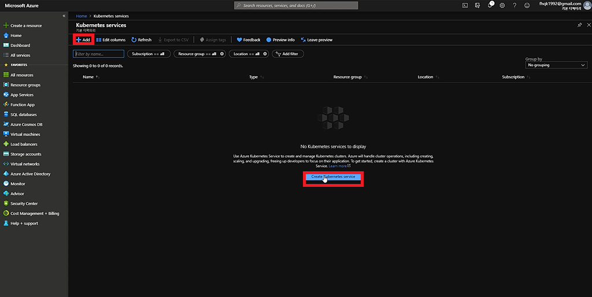The width and height of the screenshot is (592, 297).
Task: Open App Services from the sidebar
Action: [x=22, y=95]
